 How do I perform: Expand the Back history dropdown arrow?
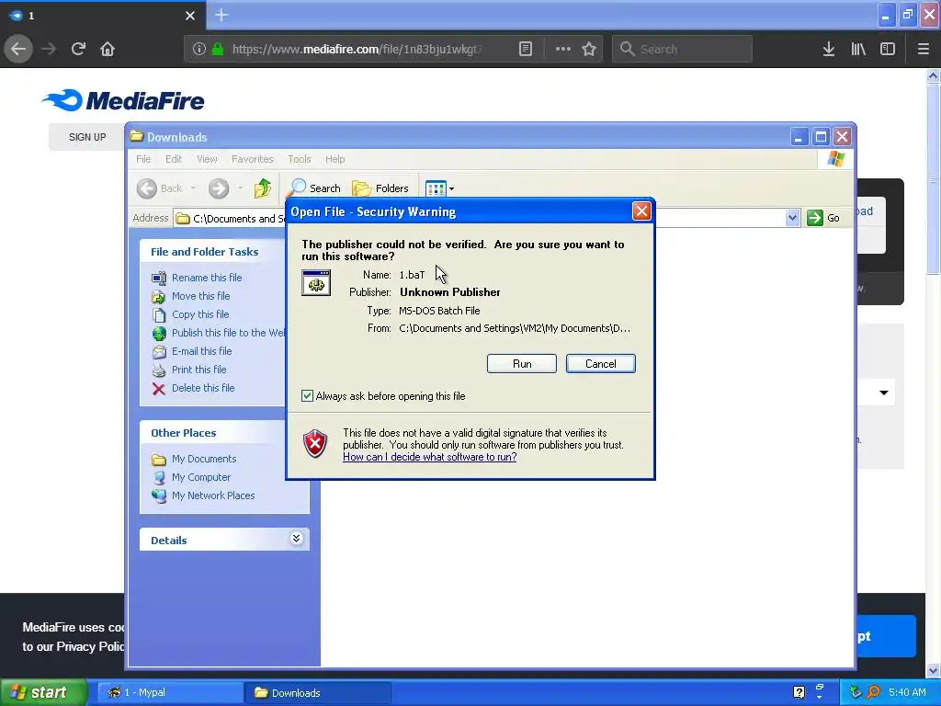click(x=193, y=188)
